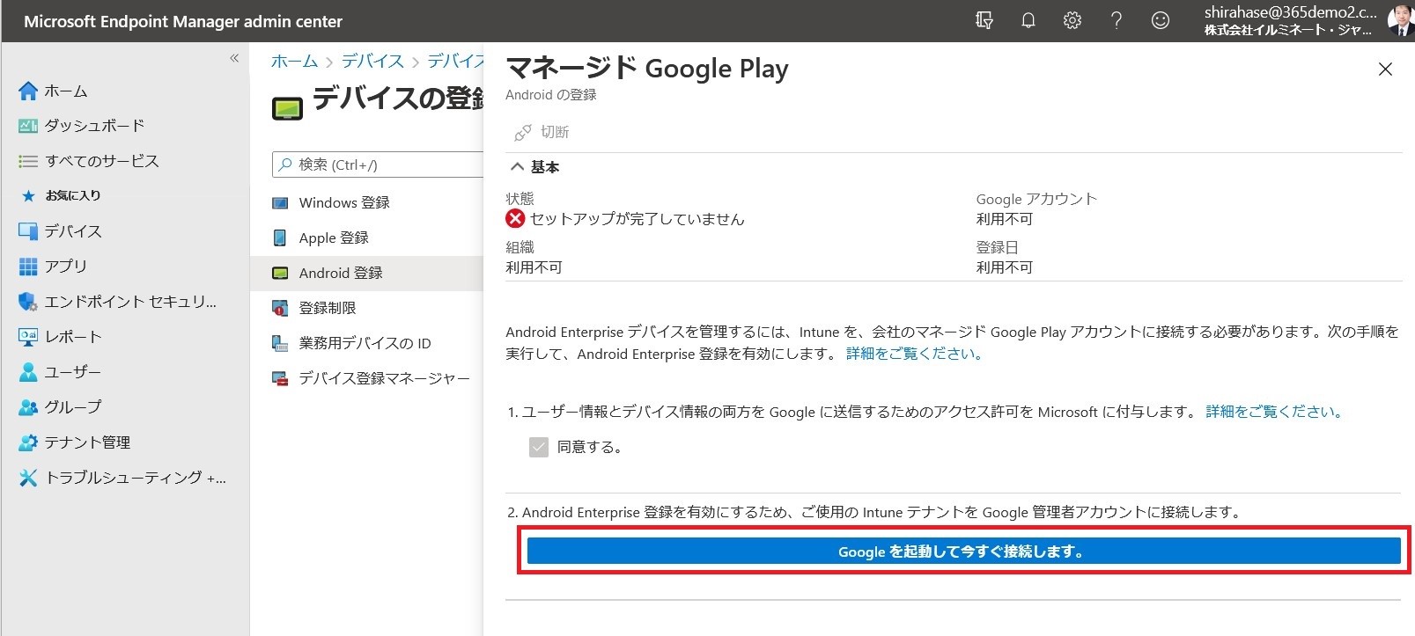Click the 登録日 label
This screenshot has height=636, width=1415.
pos(997,248)
